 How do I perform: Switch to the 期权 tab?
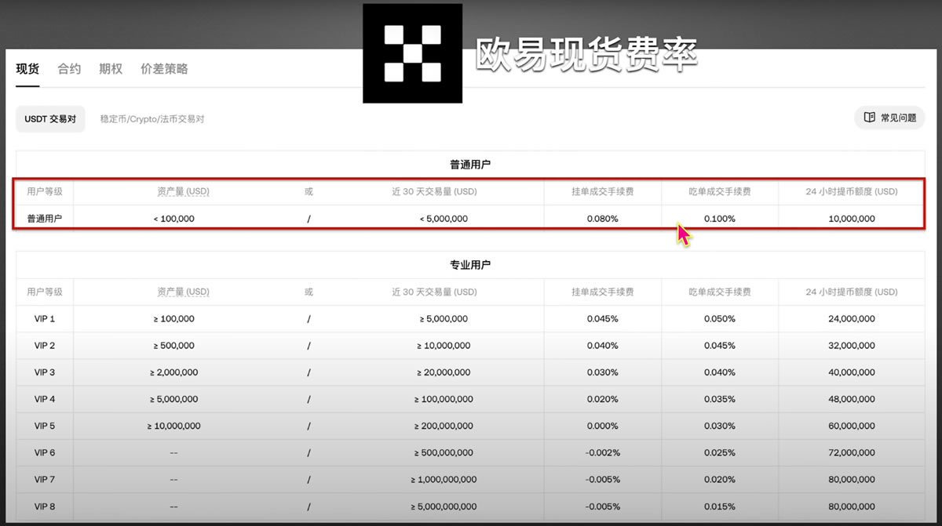click(x=110, y=69)
